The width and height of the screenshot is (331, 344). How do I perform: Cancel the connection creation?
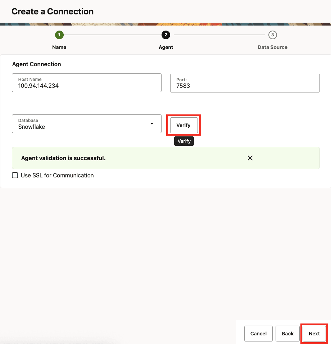[x=258, y=334]
